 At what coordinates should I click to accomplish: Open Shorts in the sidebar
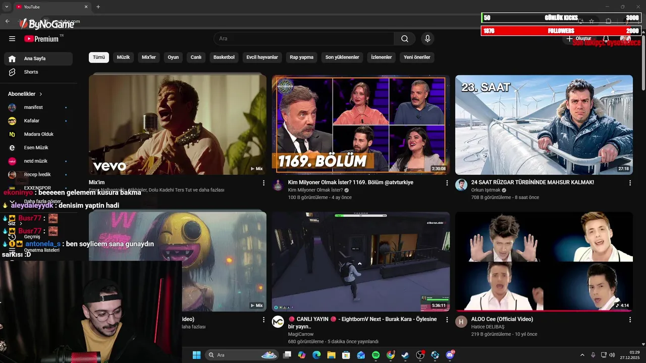38,72
